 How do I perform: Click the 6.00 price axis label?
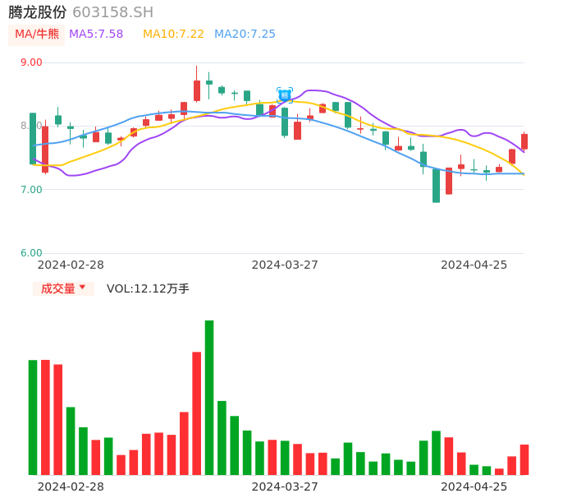coord(31,253)
